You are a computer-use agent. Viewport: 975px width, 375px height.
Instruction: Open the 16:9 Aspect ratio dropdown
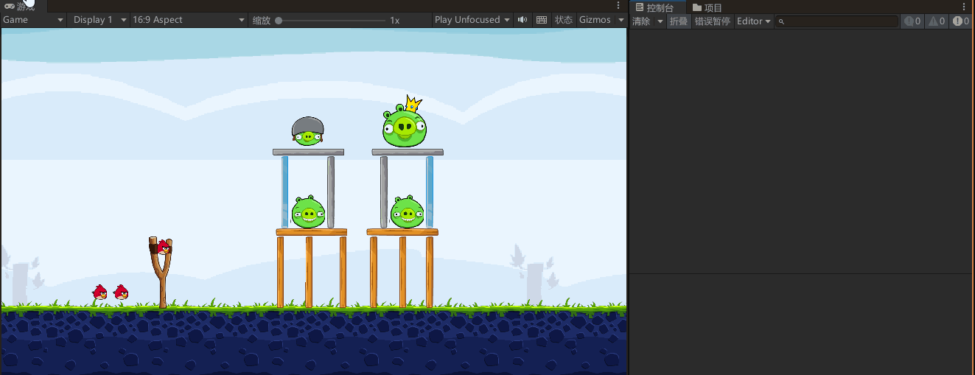coord(189,20)
